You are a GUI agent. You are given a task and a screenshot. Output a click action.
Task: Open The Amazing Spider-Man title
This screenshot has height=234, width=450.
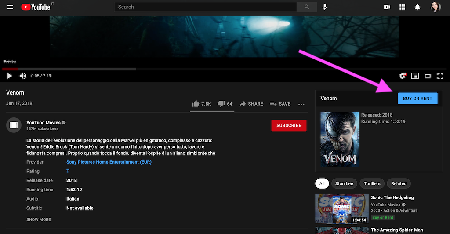pos(397,230)
